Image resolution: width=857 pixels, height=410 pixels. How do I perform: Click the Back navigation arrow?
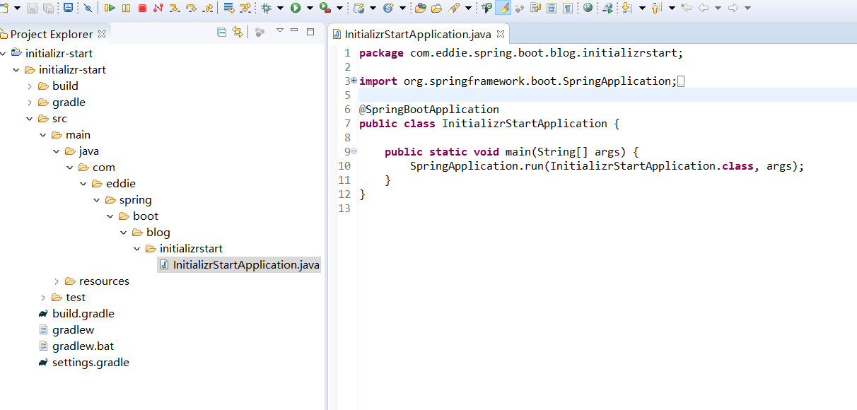pyautogui.click(x=704, y=8)
